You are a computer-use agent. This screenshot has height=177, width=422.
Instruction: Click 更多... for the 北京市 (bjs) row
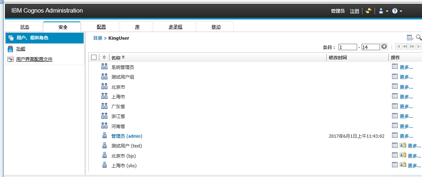point(414,156)
